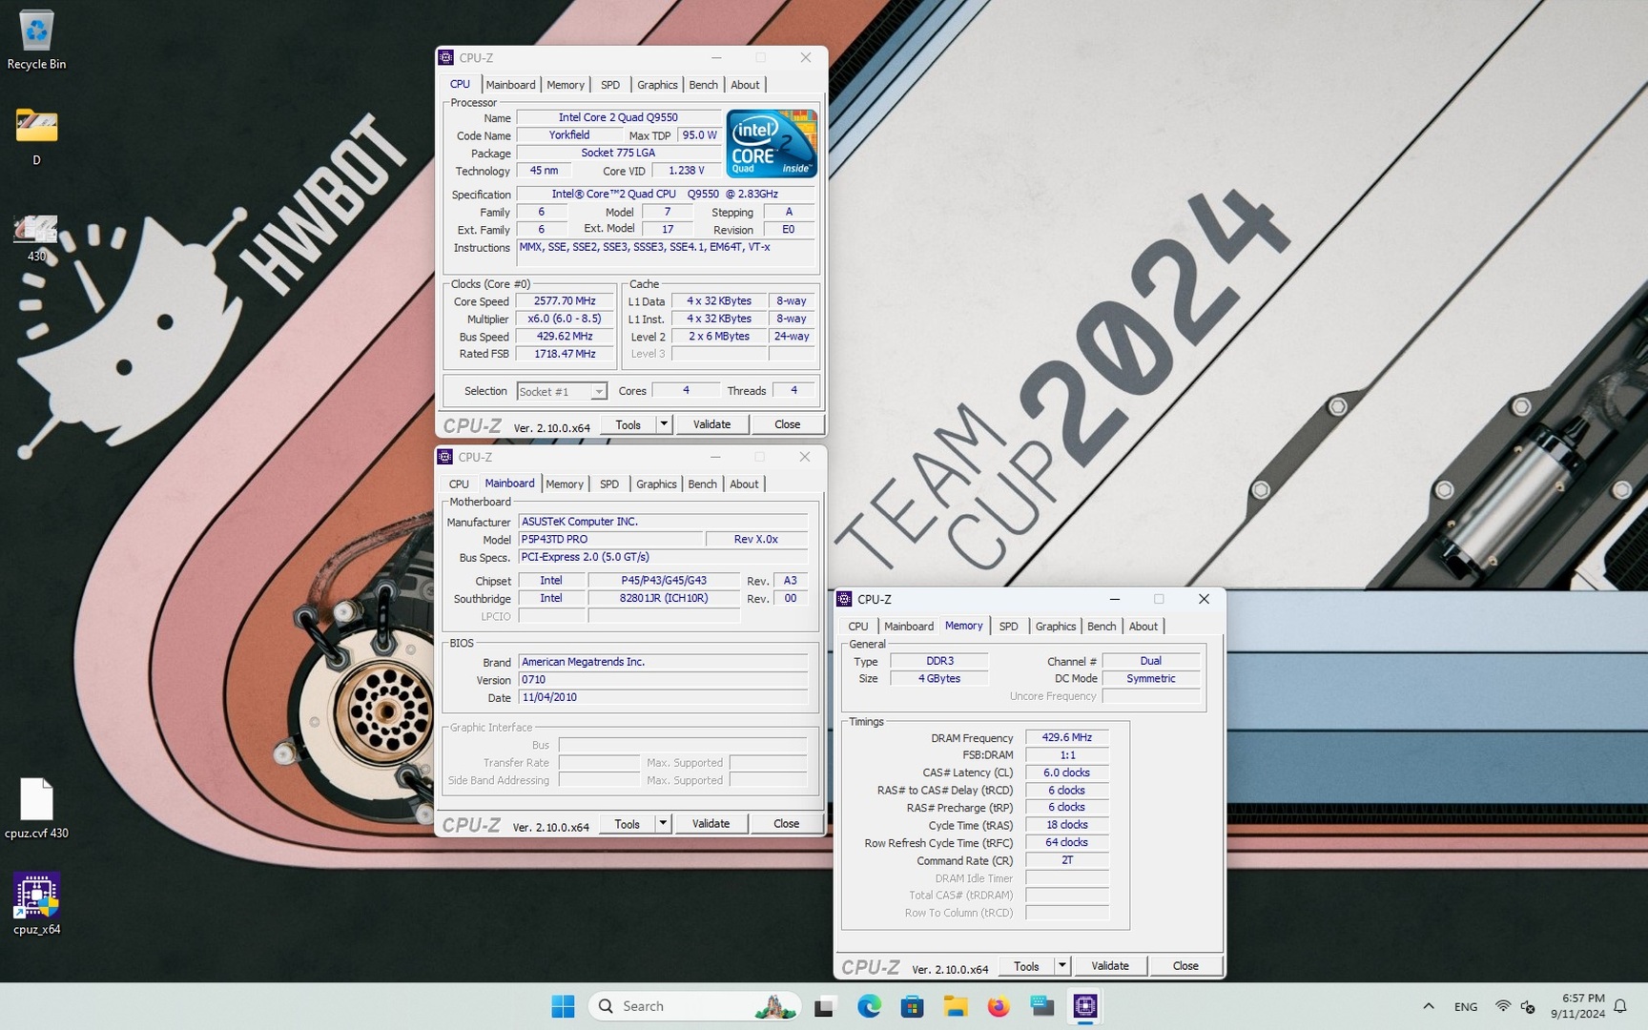Viewport: 1648px width, 1030px height.
Task: Expand the Tools dropdown arrow in the Mainboard window
Action: tap(663, 824)
